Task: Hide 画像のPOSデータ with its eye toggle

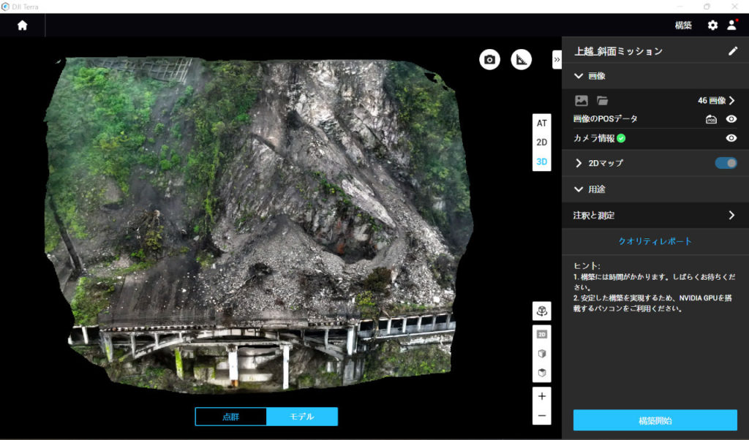Action: tap(730, 118)
